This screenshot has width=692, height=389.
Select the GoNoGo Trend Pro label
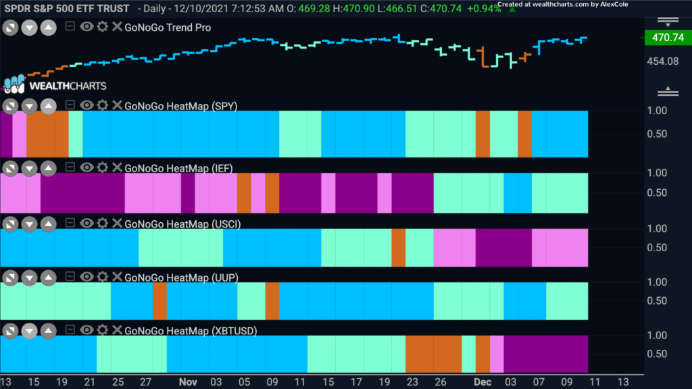(168, 27)
